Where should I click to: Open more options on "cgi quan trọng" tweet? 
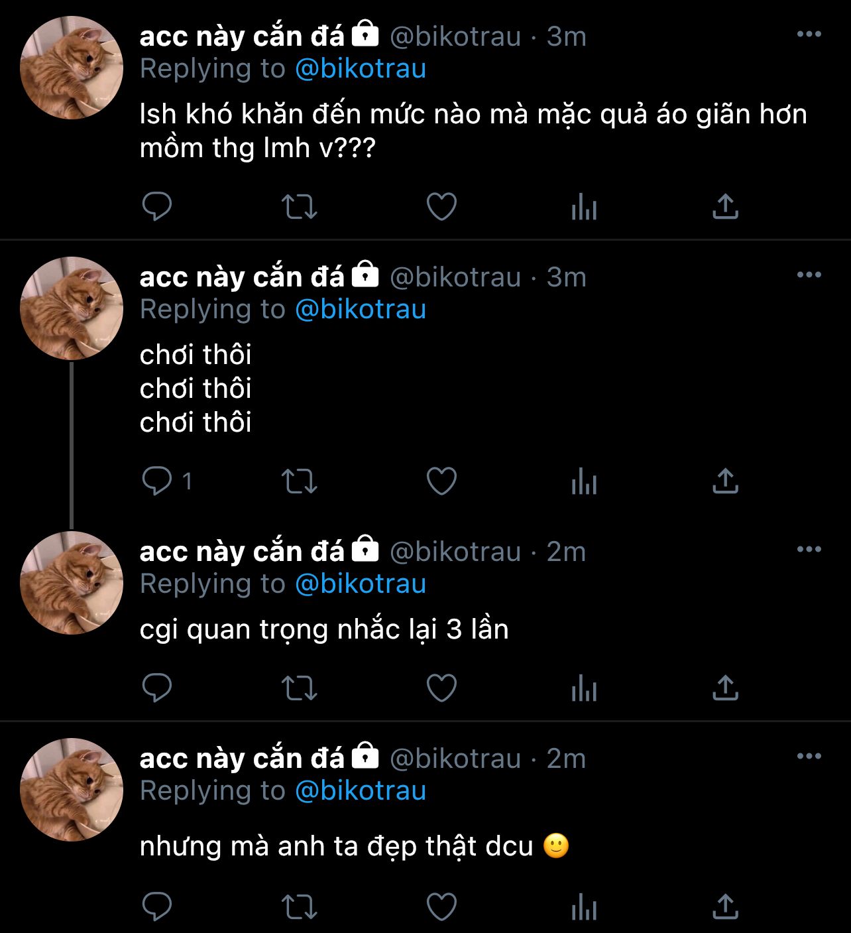coord(809,550)
